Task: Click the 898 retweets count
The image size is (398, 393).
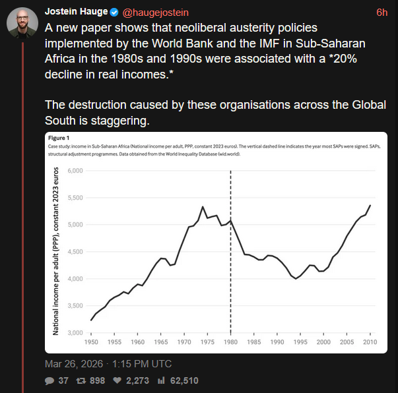Action: (x=96, y=380)
